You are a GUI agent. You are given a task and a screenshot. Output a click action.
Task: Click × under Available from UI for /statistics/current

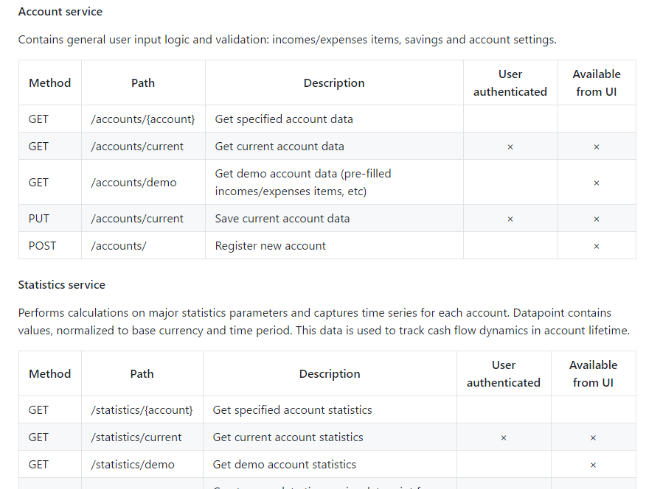tap(593, 438)
